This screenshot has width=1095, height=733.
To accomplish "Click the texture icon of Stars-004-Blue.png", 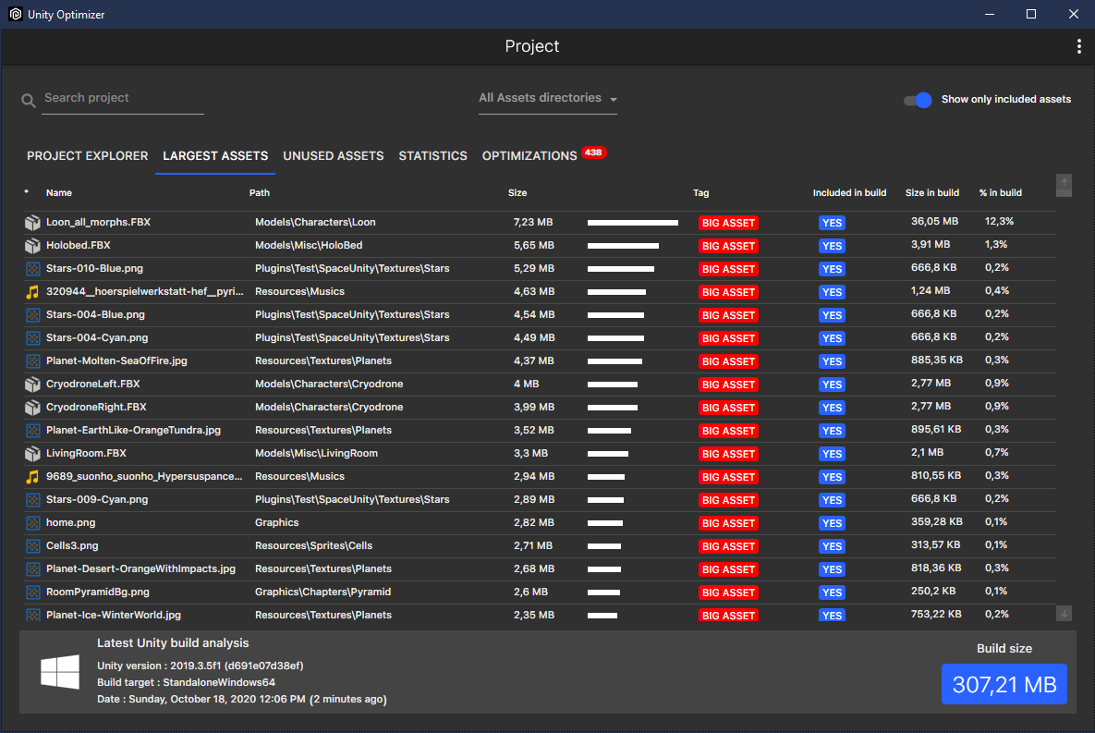I will (x=32, y=314).
